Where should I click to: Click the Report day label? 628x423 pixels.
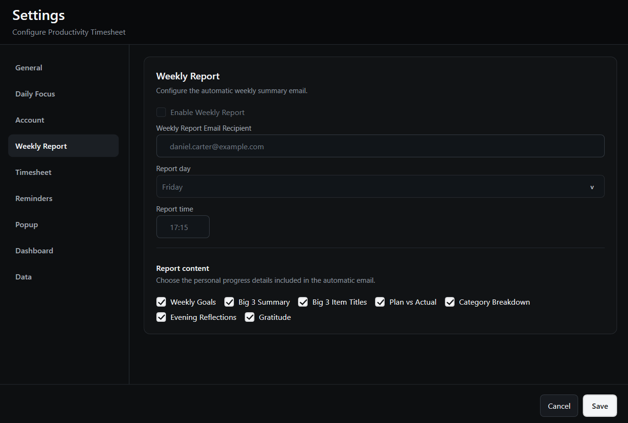pyautogui.click(x=174, y=169)
